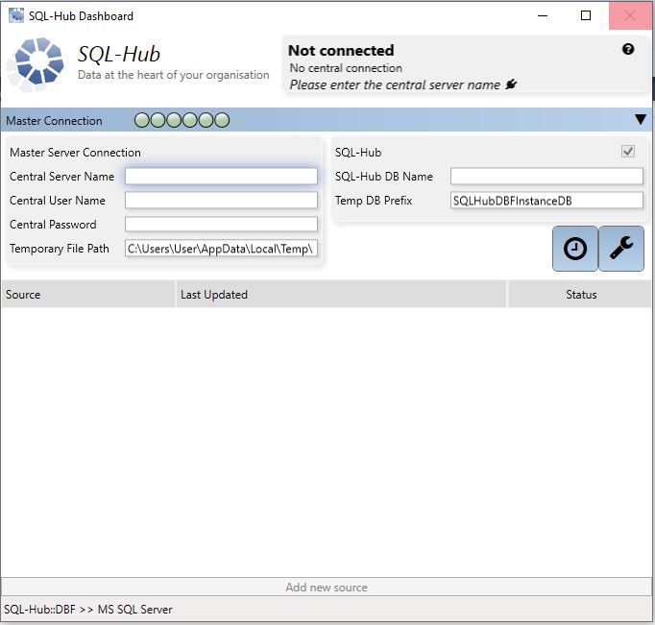Click the 'Not connected' status text
Viewport: 655px width, 625px height.
coord(341,51)
